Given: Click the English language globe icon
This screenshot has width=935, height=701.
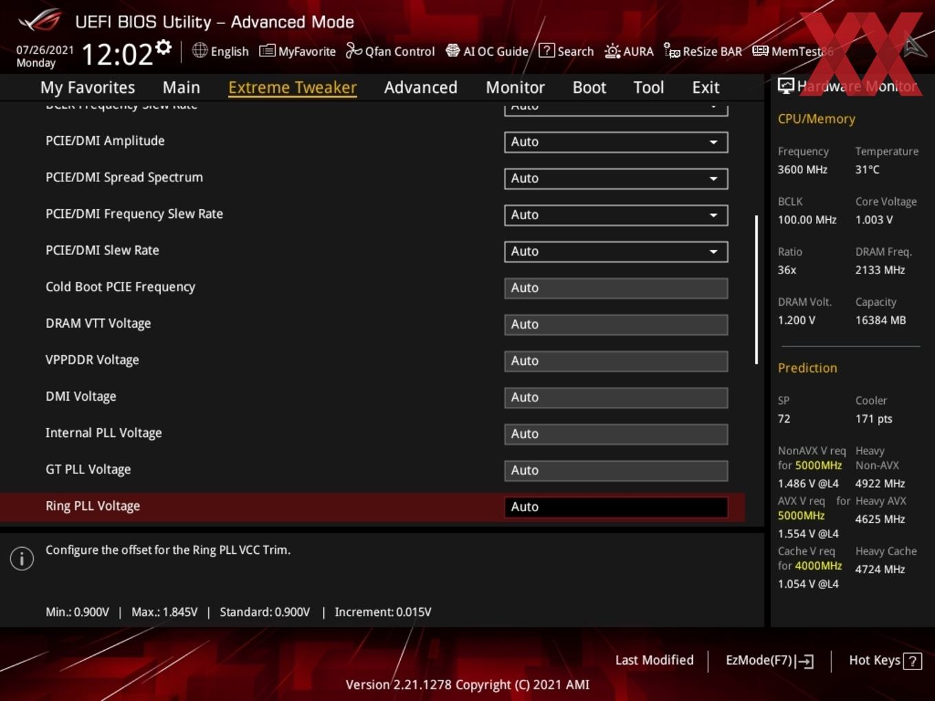Looking at the screenshot, I should tap(199, 50).
